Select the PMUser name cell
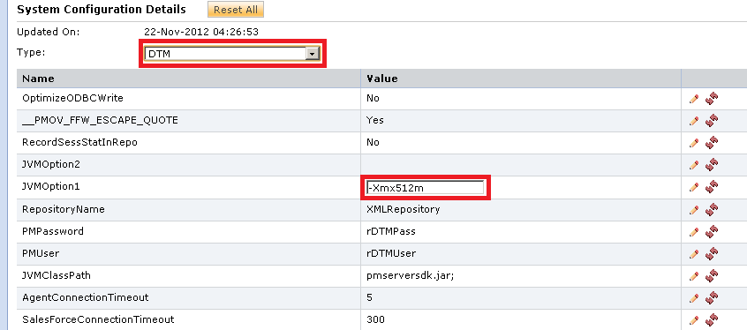This screenshot has width=747, height=330. click(189, 254)
